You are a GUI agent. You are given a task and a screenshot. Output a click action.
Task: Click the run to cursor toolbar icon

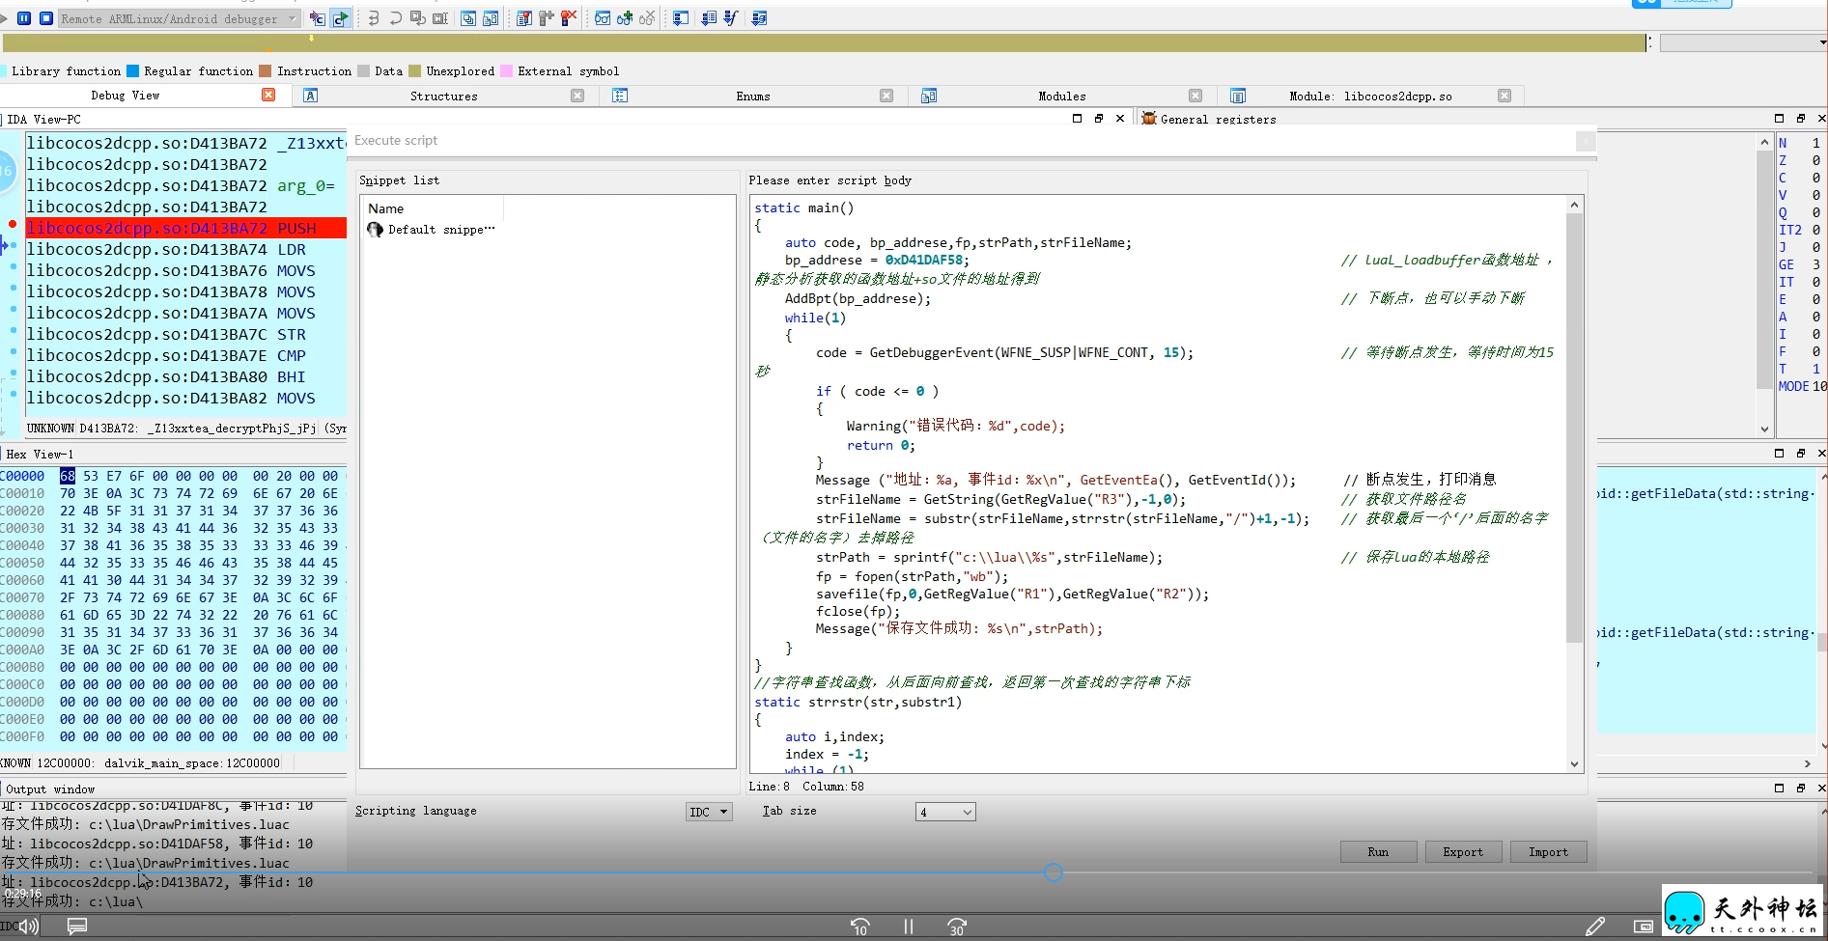pos(440,18)
